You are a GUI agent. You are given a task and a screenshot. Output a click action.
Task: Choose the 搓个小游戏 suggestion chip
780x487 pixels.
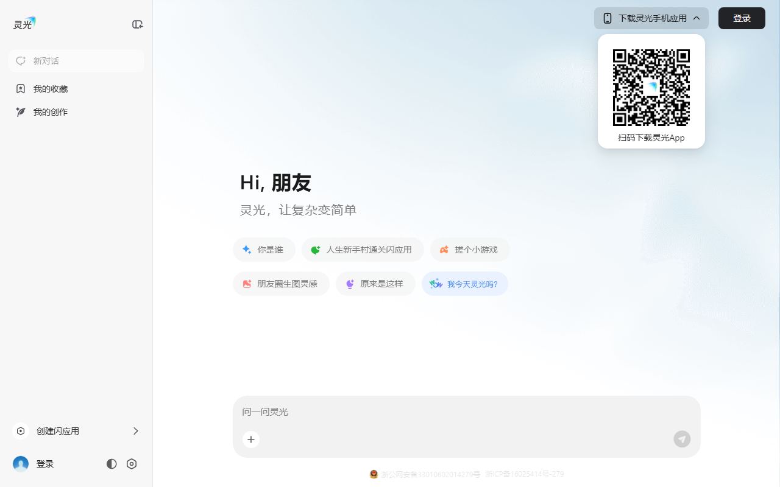tap(470, 250)
